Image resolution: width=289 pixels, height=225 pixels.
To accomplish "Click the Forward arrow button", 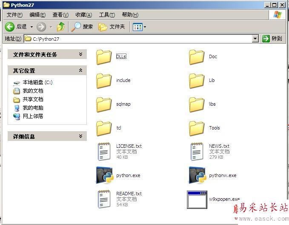I will coord(41,27).
